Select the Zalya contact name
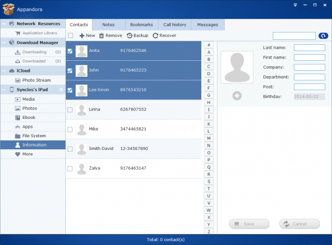 tap(95, 168)
